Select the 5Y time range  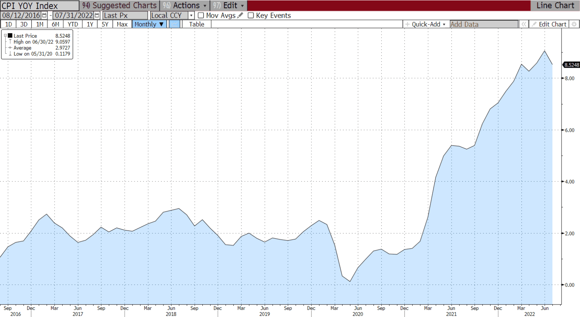105,24
